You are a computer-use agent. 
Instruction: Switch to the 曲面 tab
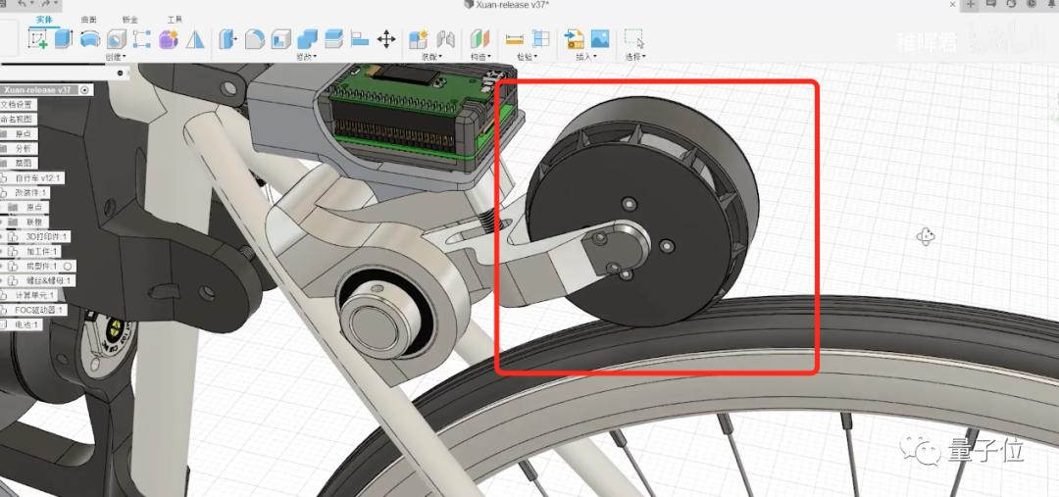click(89, 20)
